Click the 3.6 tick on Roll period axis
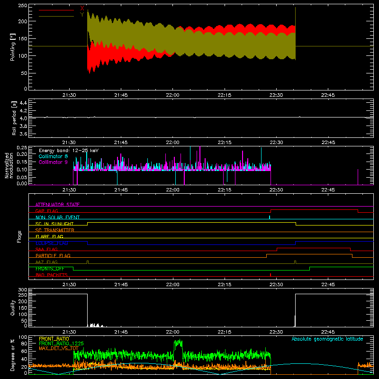379x379 pixels. tap(23, 134)
